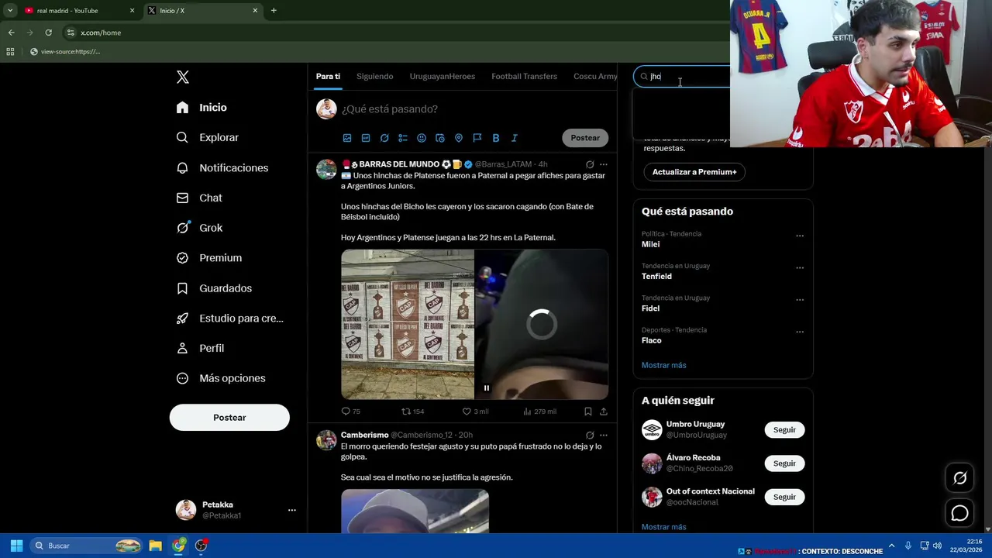Open more options on BARRAS DEL MUNDO post
The width and height of the screenshot is (992, 558).
pos(604,164)
